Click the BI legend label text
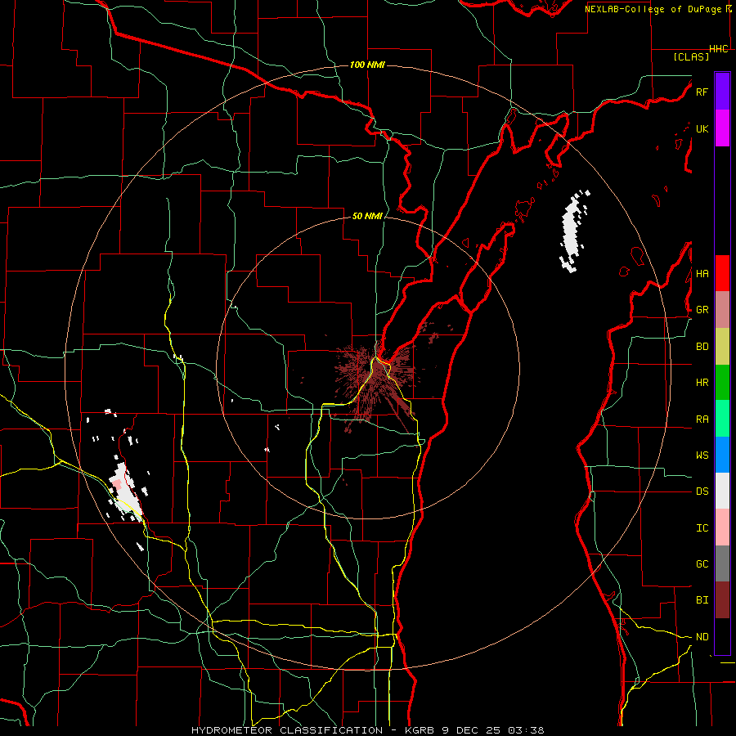Screen dimensions: 736x736 702,600
